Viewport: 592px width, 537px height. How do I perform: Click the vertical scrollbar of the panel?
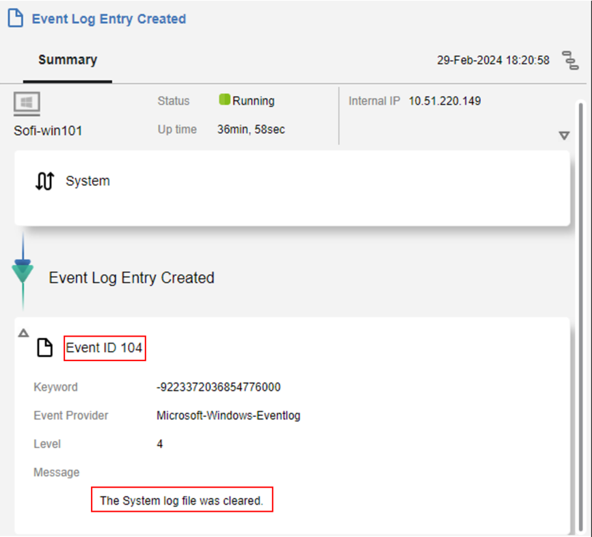point(580,315)
